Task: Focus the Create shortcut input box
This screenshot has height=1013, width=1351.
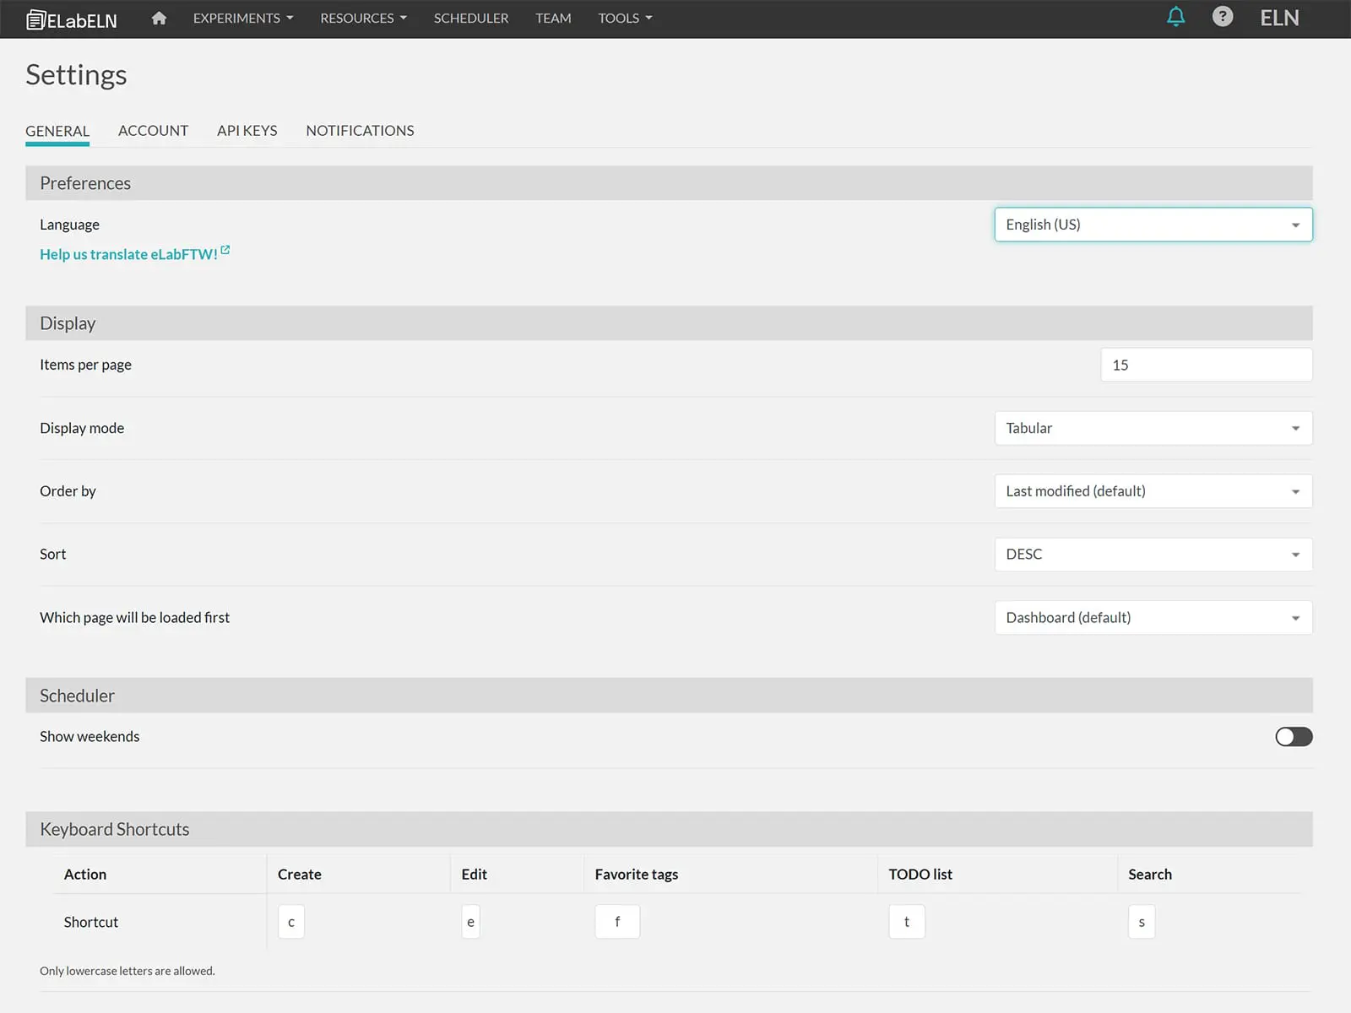Action: 291,922
